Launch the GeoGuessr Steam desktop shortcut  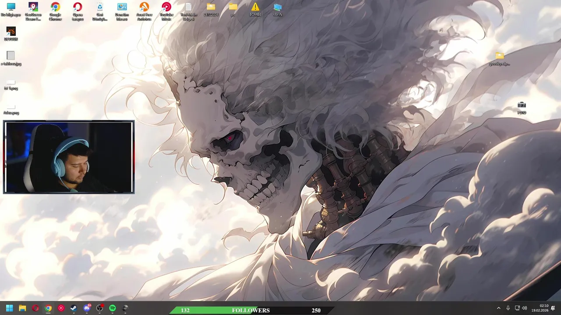33,11
